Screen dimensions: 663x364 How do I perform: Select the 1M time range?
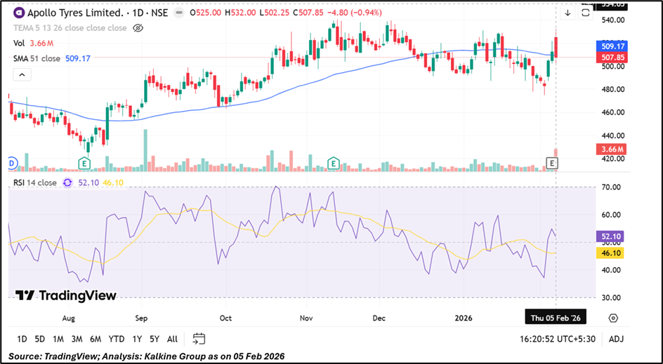pyautogui.click(x=58, y=339)
